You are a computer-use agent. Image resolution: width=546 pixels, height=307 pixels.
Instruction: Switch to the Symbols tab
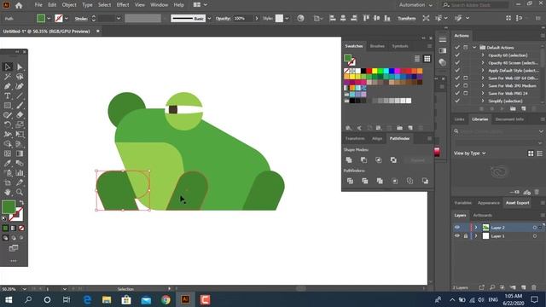400,46
